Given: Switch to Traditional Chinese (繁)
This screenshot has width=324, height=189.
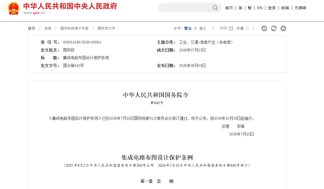Looking at the screenshot, I should [x=250, y=8].
